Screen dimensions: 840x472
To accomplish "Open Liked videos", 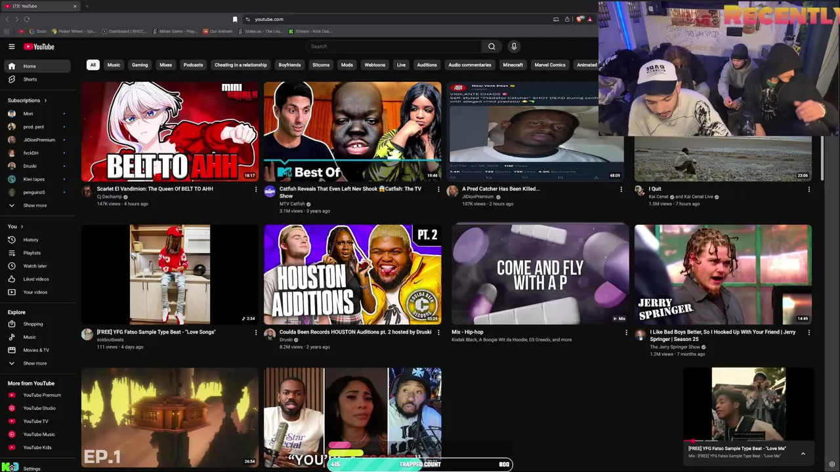I will 37,279.
